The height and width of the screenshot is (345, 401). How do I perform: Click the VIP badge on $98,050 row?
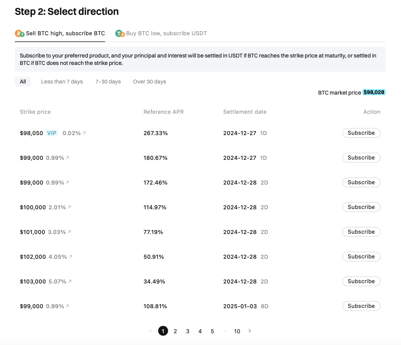point(52,133)
